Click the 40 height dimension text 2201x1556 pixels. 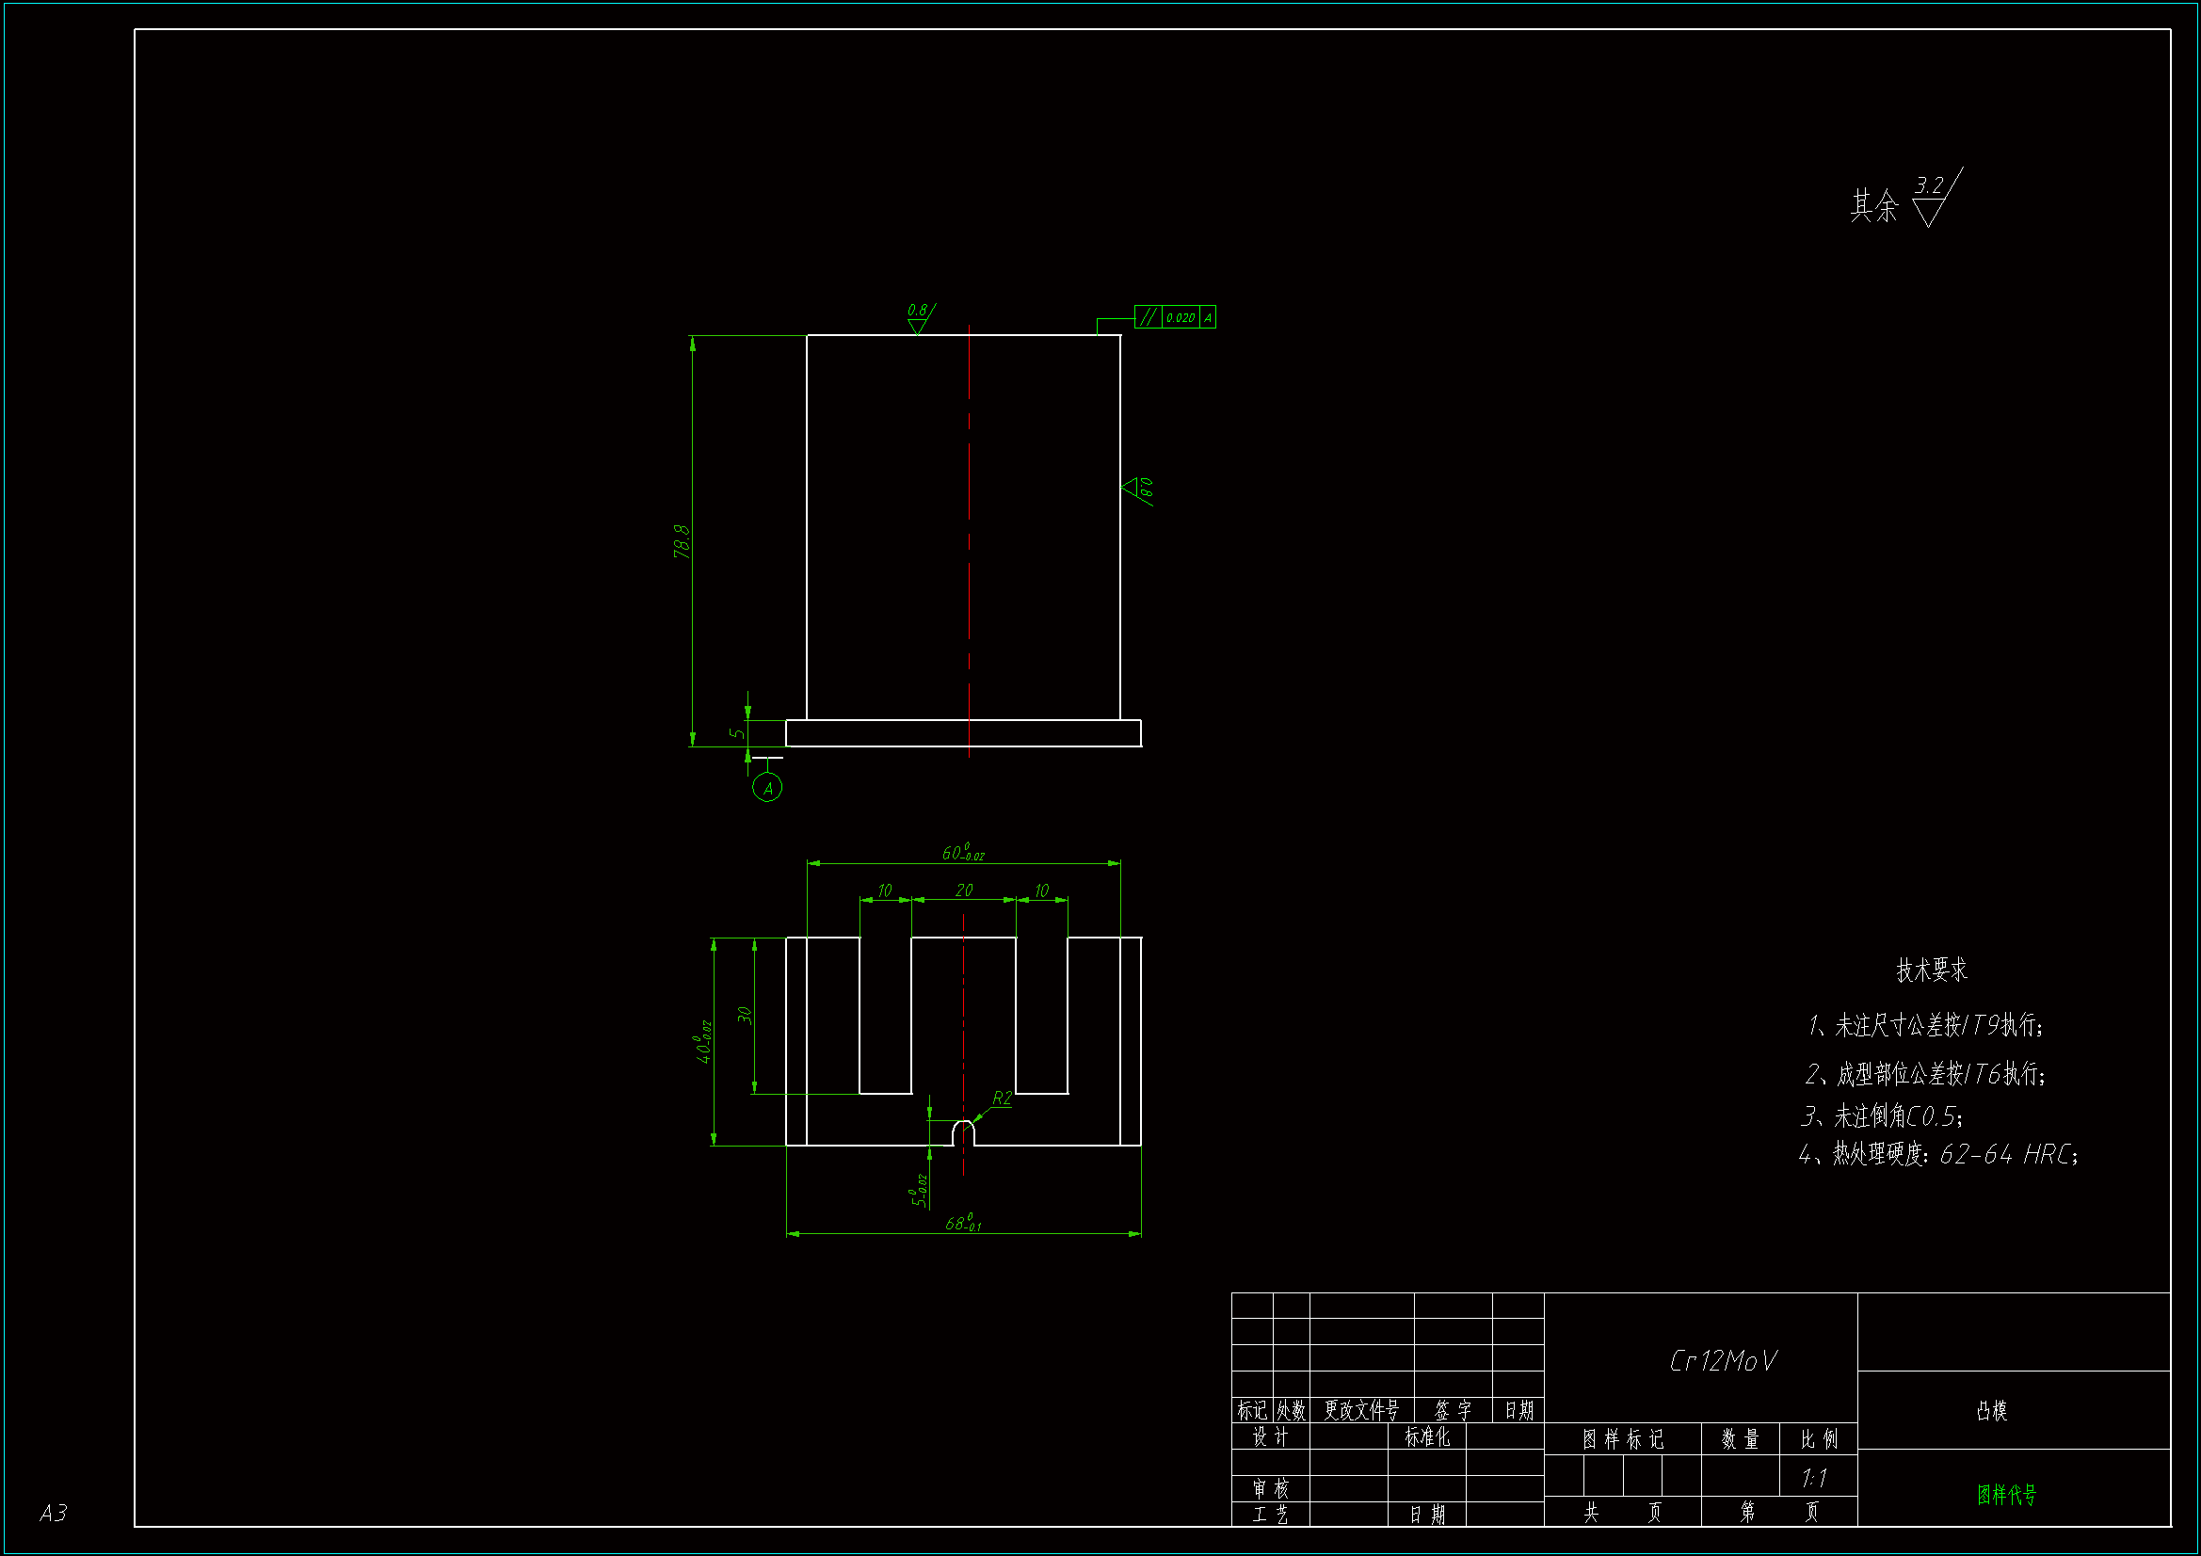702,1041
